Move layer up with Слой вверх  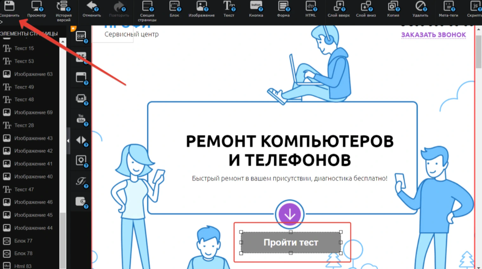point(339,10)
